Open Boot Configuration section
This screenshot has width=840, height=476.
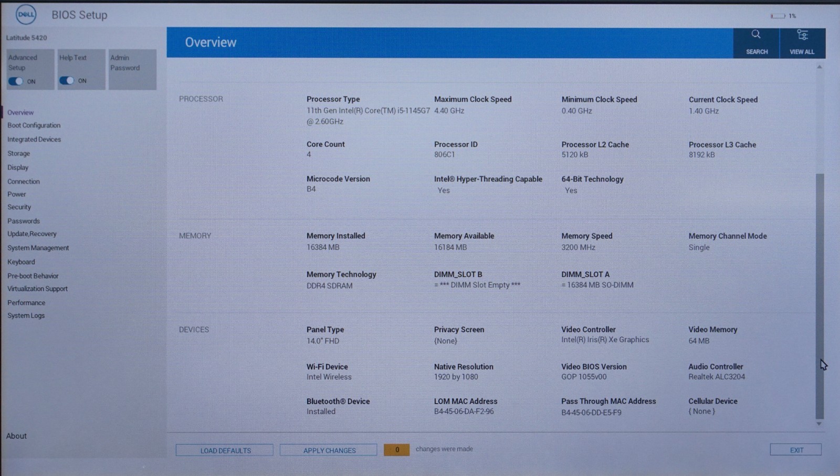click(x=34, y=125)
